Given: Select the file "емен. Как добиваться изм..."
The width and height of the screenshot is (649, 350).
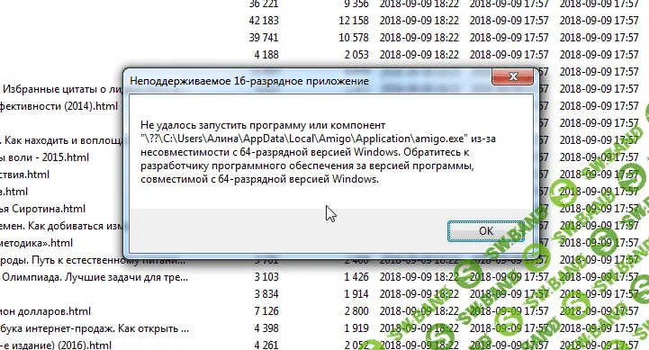Looking at the screenshot, I should coord(62,226).
